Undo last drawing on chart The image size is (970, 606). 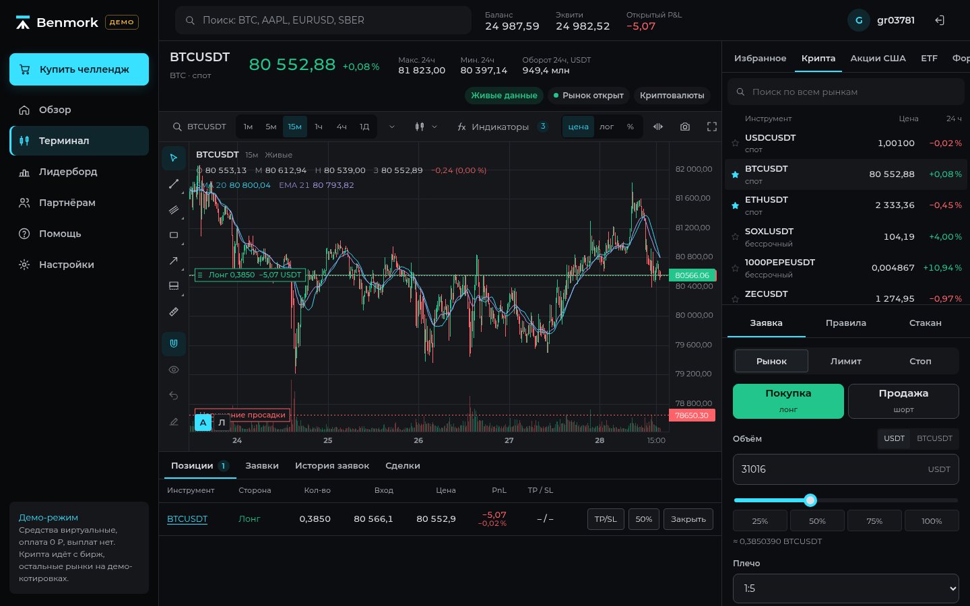(174, 395)
